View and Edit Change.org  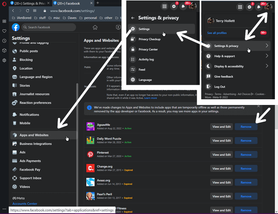(221, 168)
